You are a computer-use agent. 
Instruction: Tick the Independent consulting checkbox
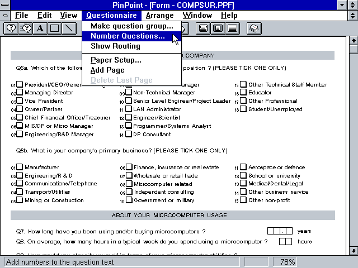[x=129, y=192]
